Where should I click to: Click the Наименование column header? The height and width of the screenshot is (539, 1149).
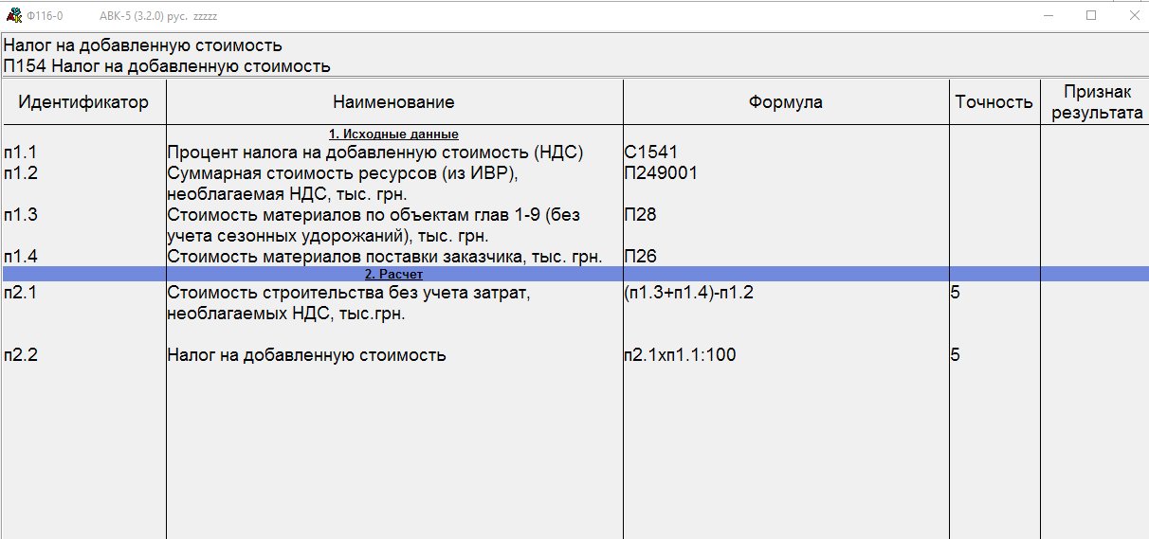pyautogui.click(x=393, y=102)
